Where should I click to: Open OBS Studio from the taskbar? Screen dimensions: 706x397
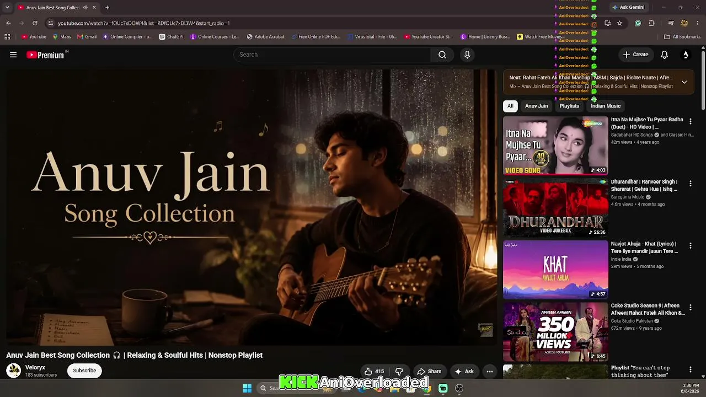(459, 388)
